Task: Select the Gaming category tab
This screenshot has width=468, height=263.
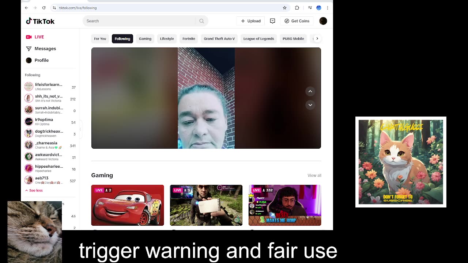Action: (145, 39)
